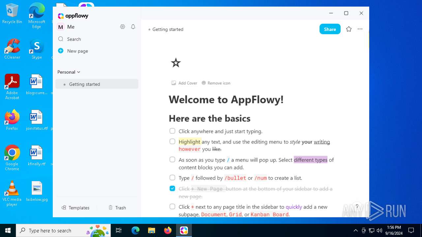The width and height of the screenshot is (422, 237).
Task: Create a New page
Action: (77, 51)
